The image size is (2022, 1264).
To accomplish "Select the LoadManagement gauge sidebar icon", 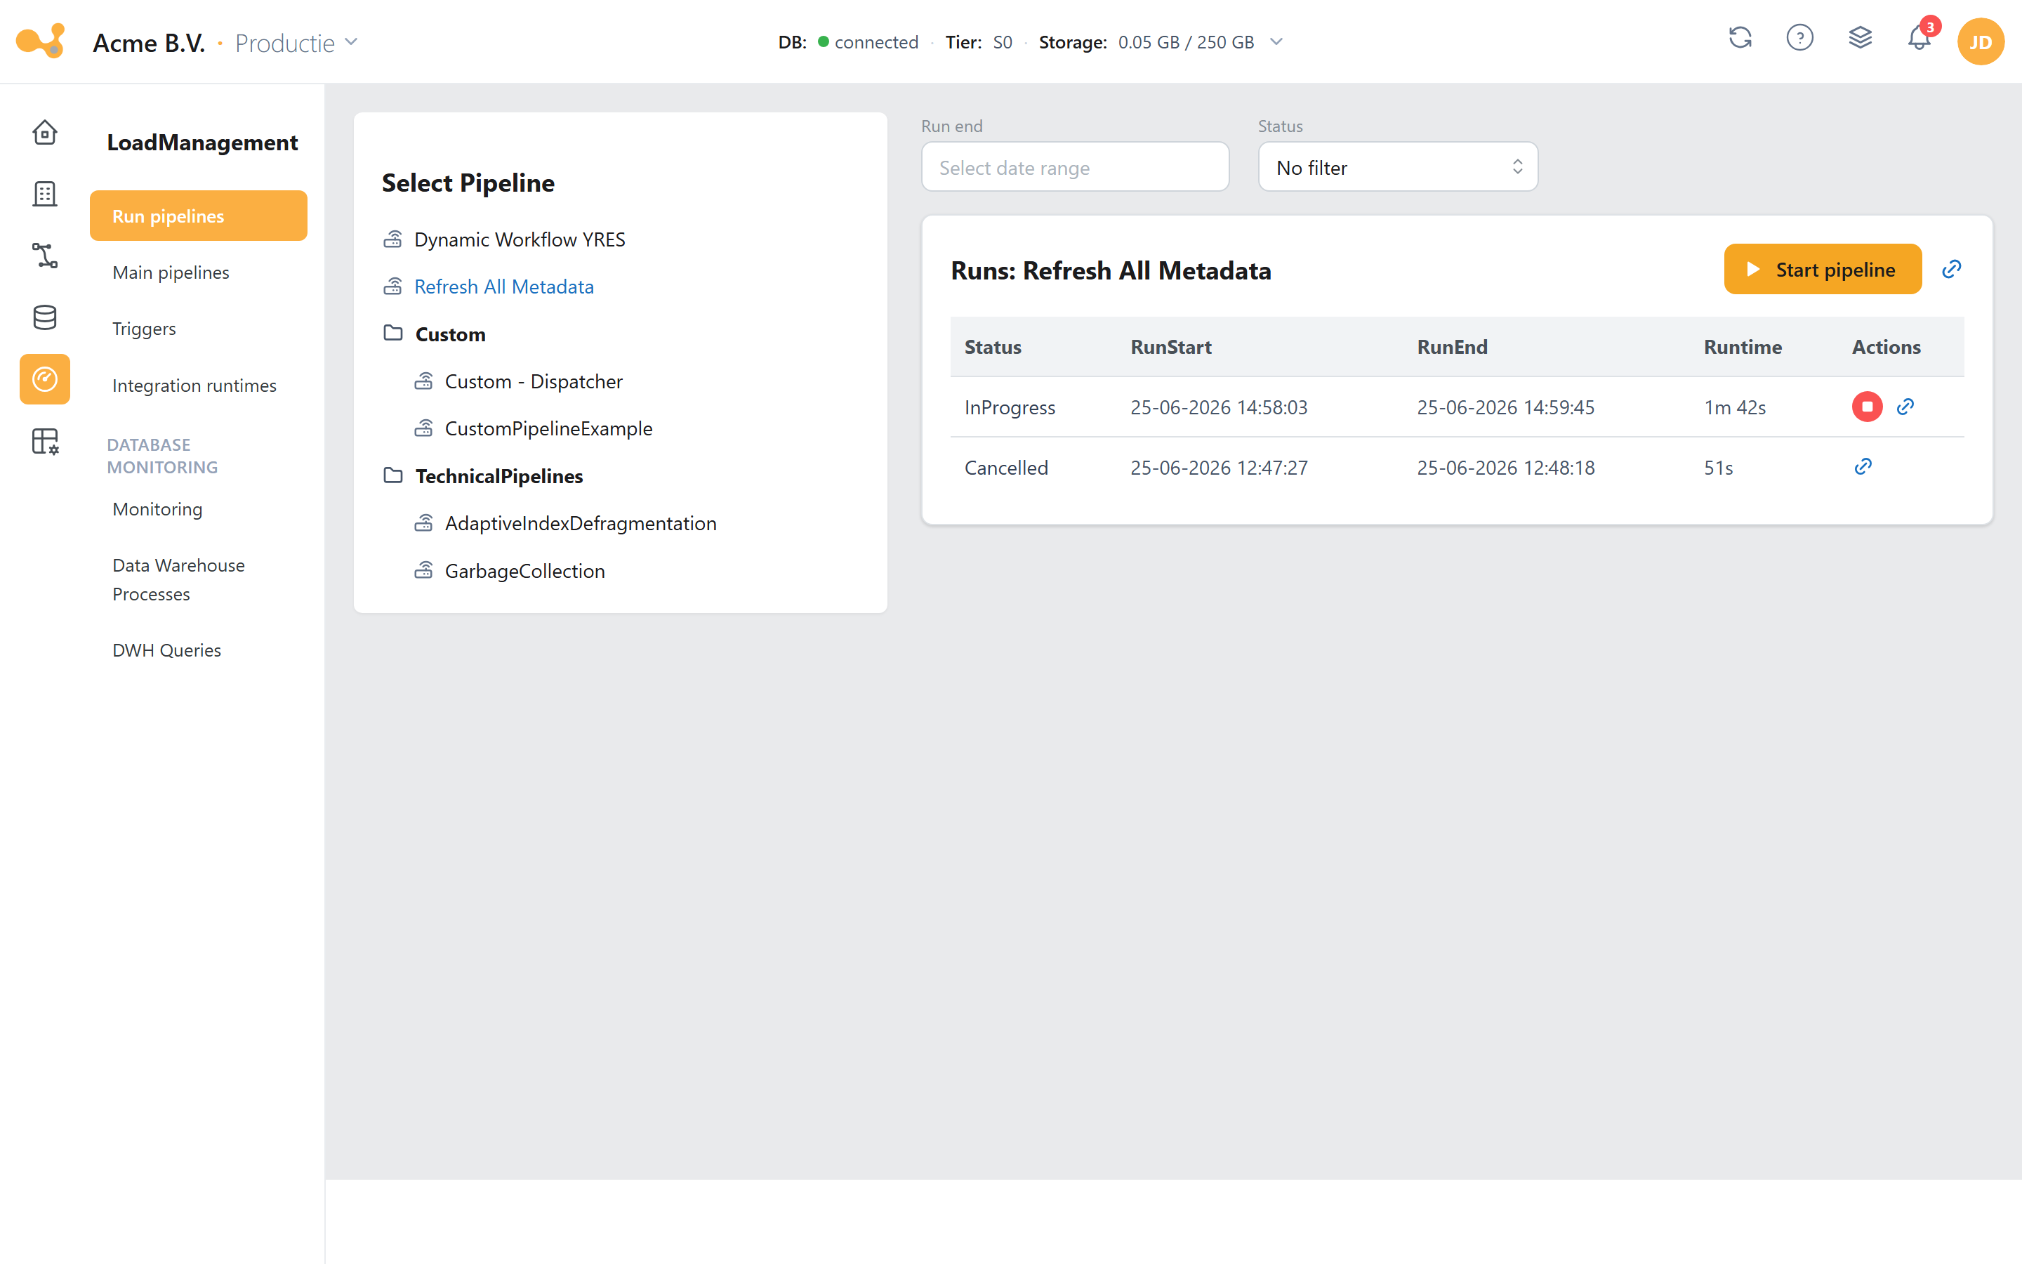I will [45, 379].
